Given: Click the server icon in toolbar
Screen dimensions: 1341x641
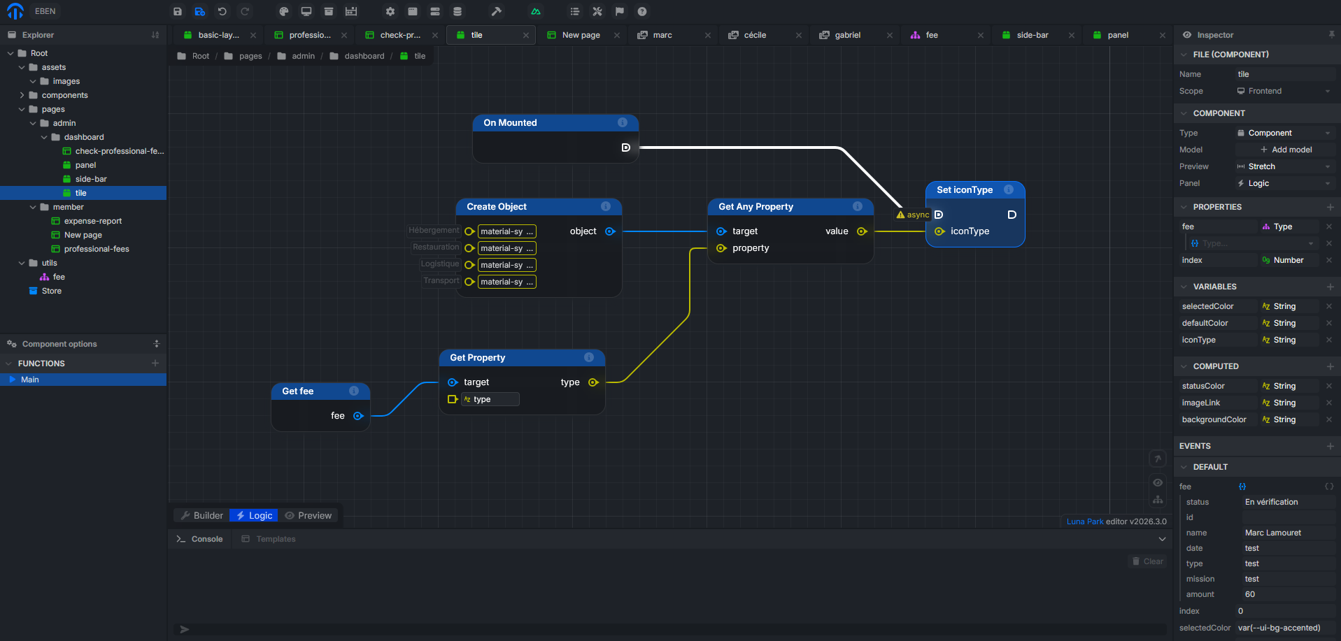Looking at the screenshot, I should pos(435,11).
